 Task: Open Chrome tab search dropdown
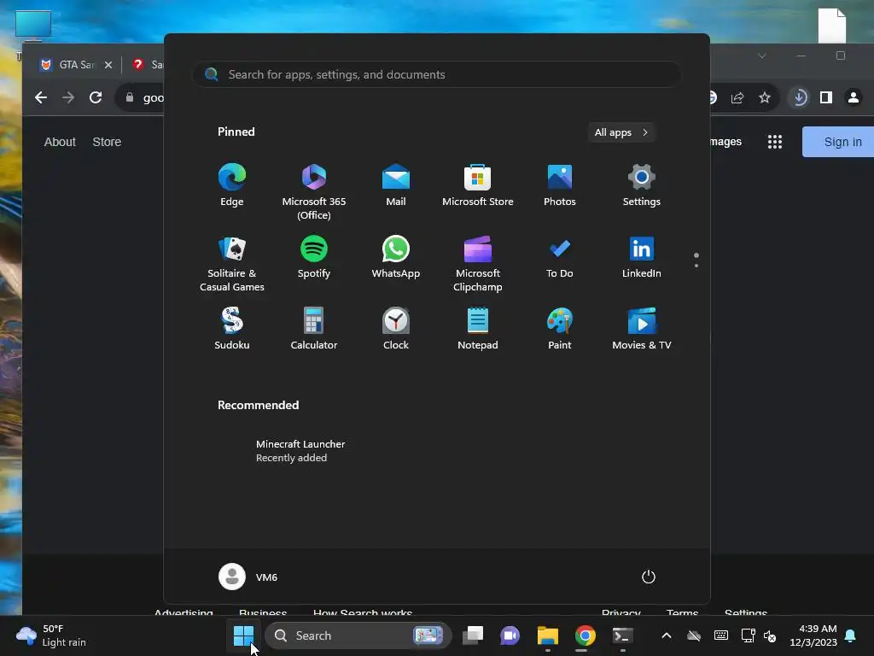[762, 56]
